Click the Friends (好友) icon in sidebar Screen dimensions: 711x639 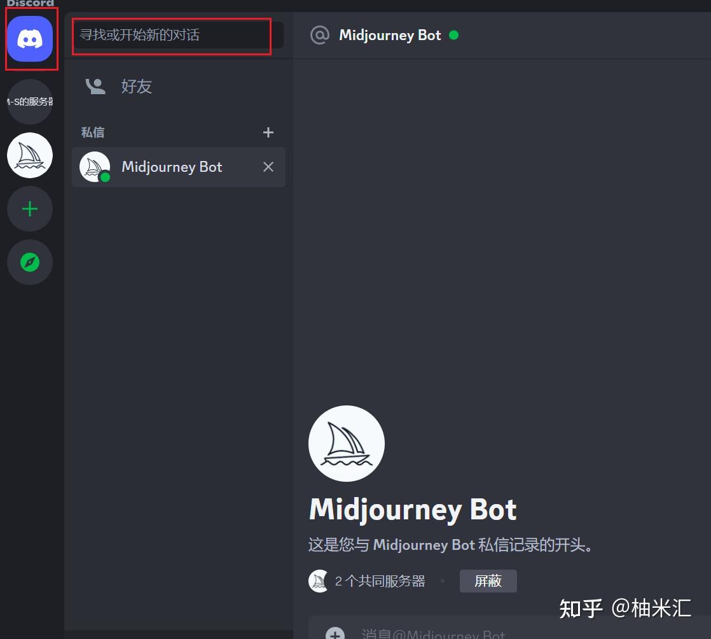click(95, 87)
